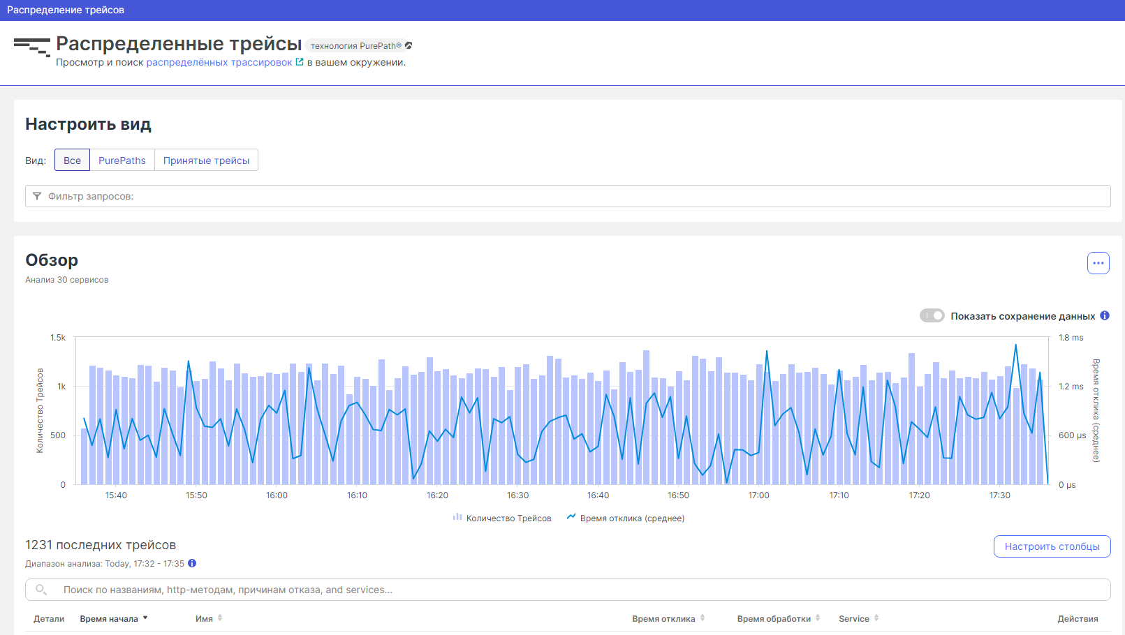Click info icon next to Показать сохранение данных

1105,315
